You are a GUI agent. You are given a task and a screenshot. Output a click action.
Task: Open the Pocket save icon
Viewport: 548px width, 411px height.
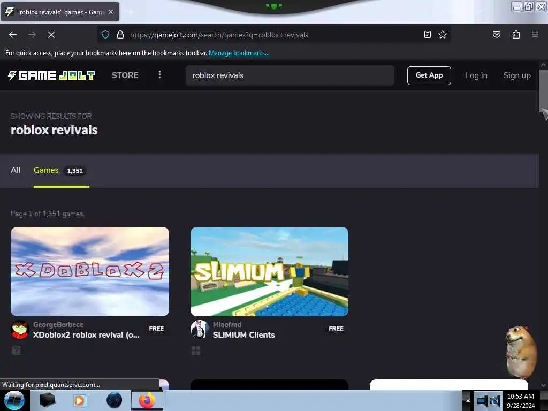click(496, 34)
